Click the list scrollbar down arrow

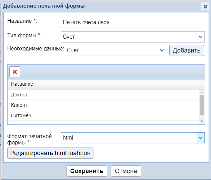pos(202,121)
